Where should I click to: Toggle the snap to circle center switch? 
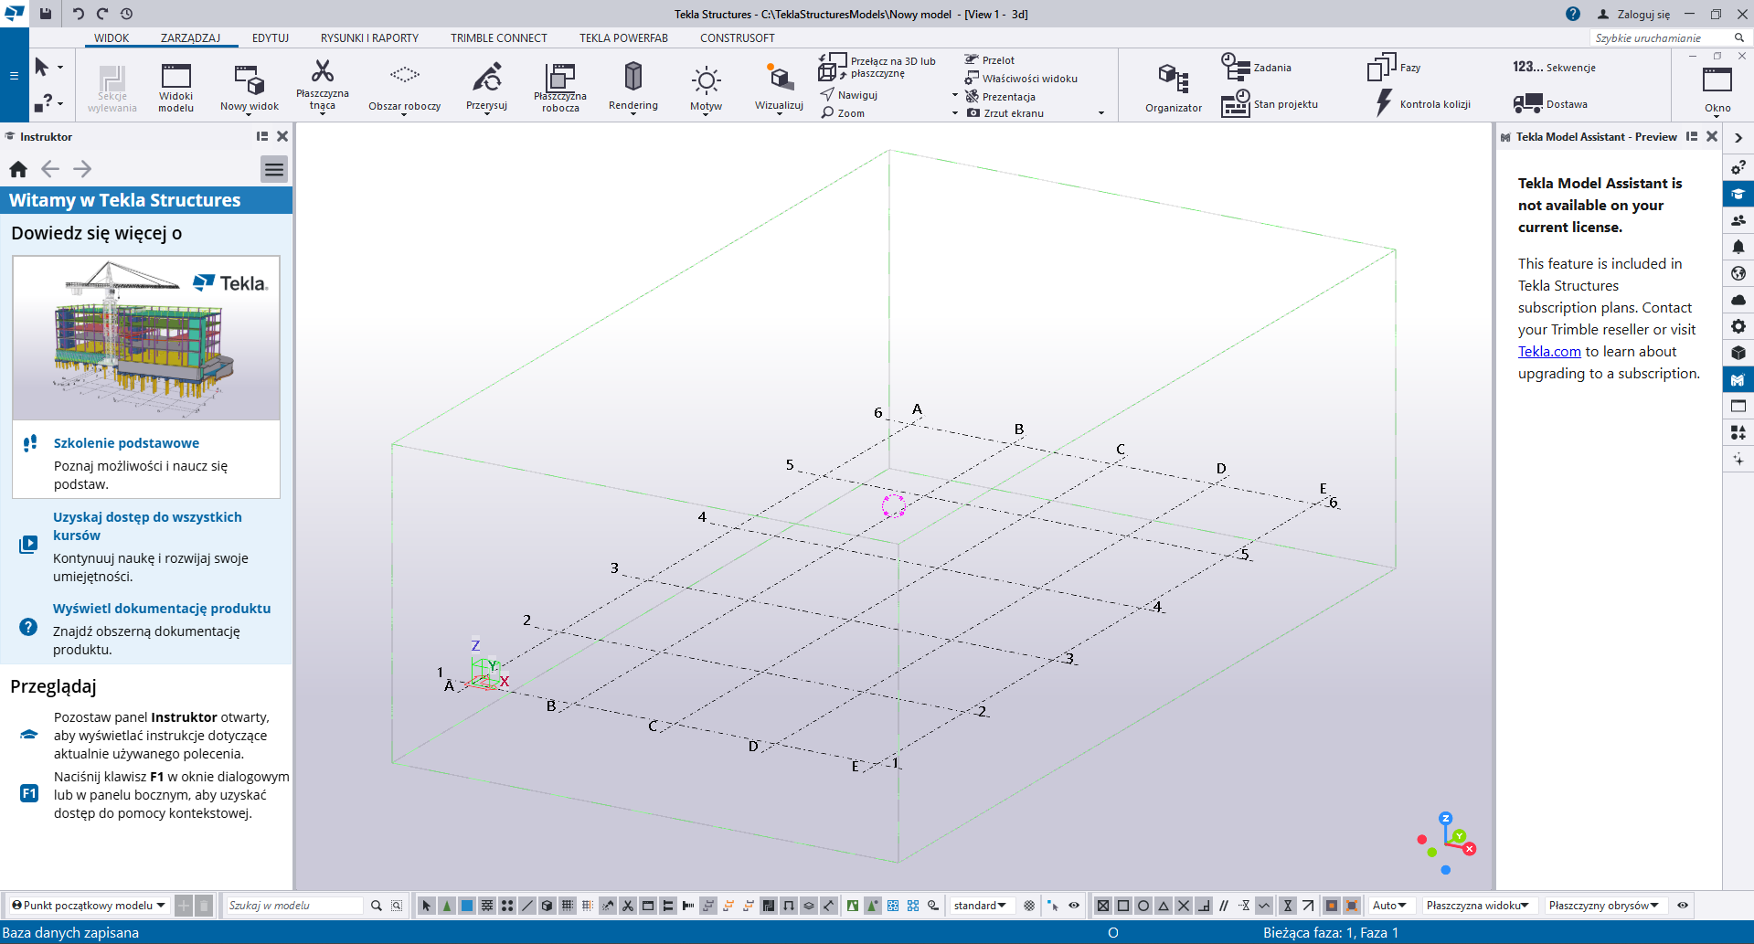click(1143, 906)
